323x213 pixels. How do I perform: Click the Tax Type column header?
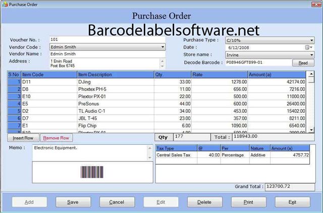point(176,148)
